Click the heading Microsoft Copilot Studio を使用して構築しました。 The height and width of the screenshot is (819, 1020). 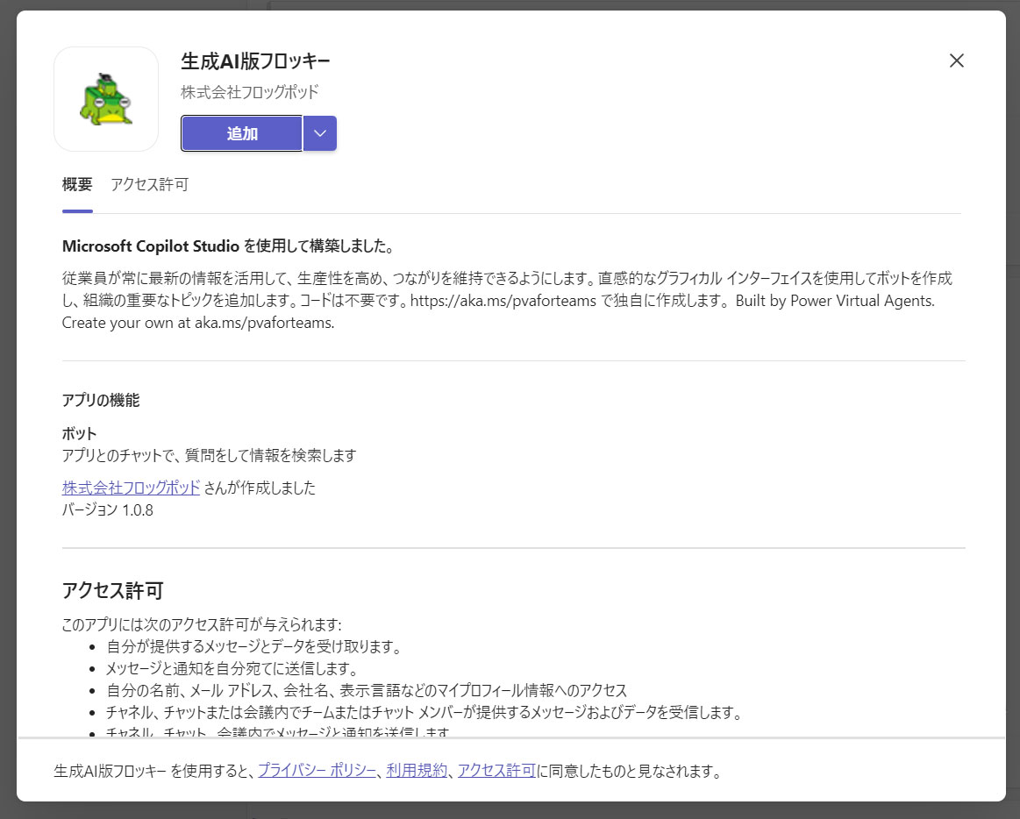(228, 246)
